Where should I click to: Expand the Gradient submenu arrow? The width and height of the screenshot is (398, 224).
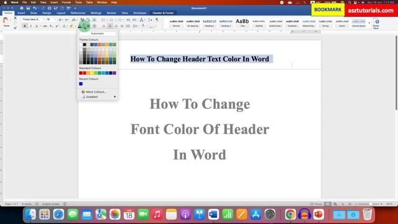point(114,97)
